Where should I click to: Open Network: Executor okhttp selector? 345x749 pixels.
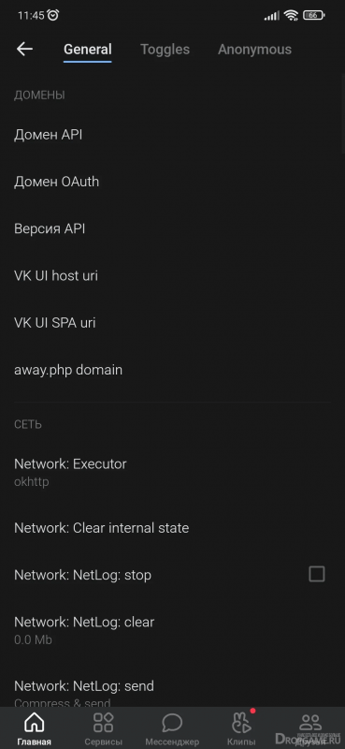172,473
